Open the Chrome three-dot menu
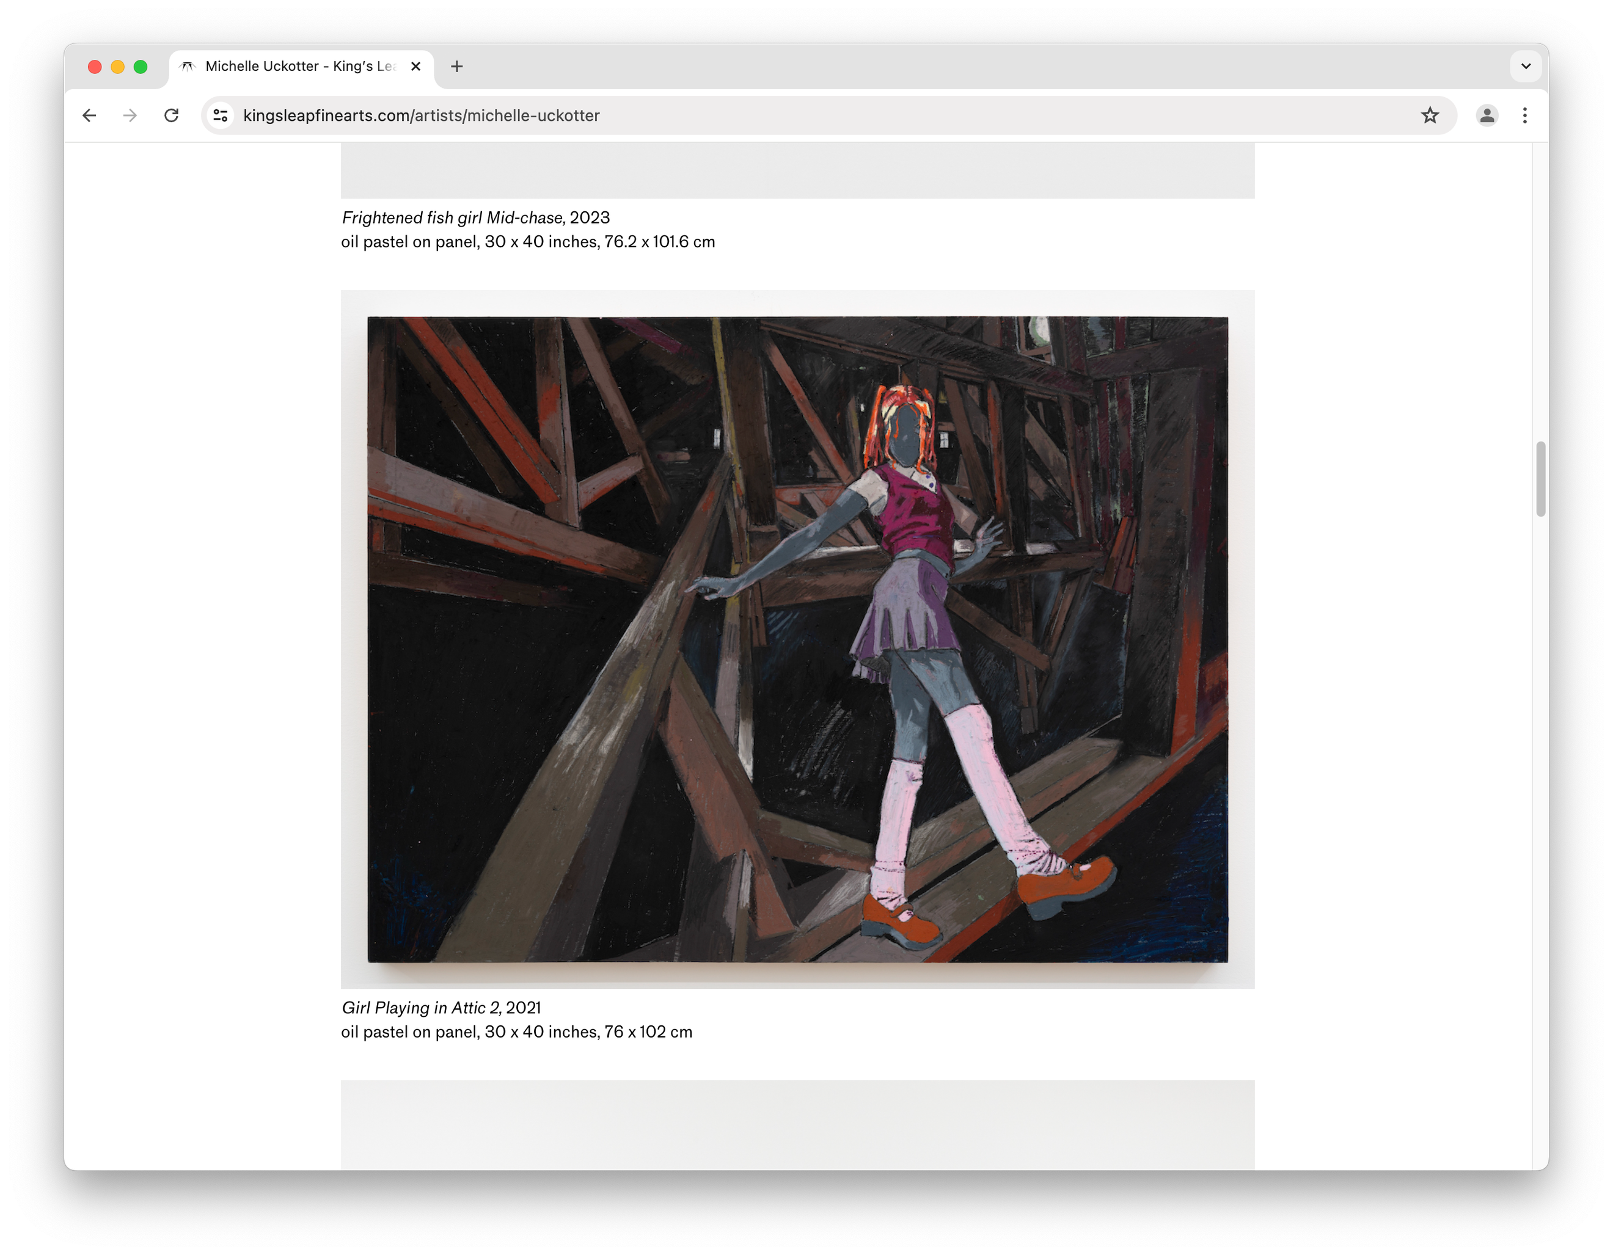This screenshot has height=1255, width=1613. (1524, 115)
